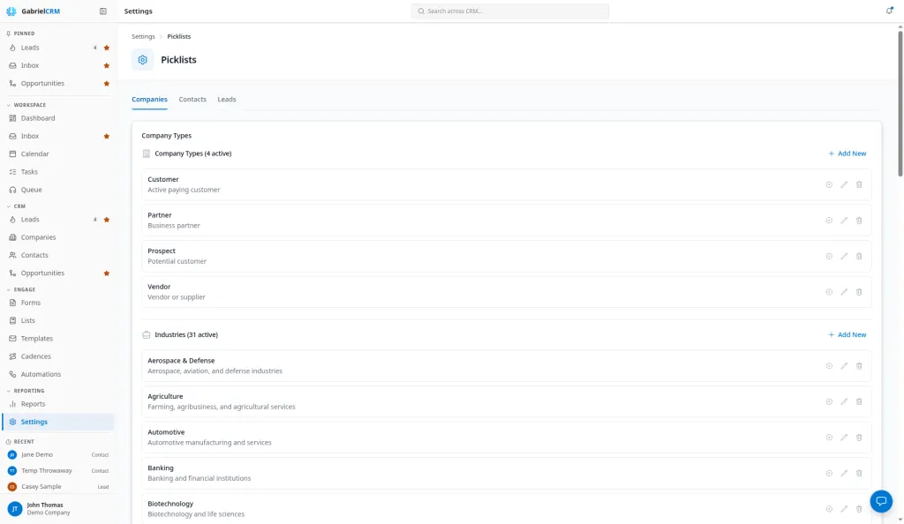Delete the Customer company type with the trash icon
Viewport: 904px width, 524px height.
(859, 185)
